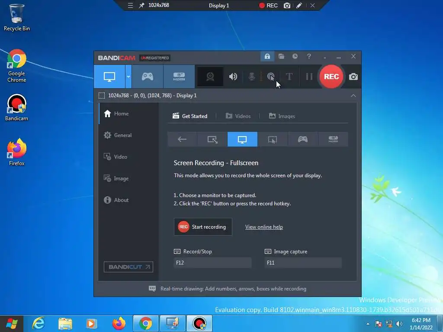Click the pencil drawing icon on top bar
The height and width of the screenshot is (332, 443).
(x=299, y=5)
